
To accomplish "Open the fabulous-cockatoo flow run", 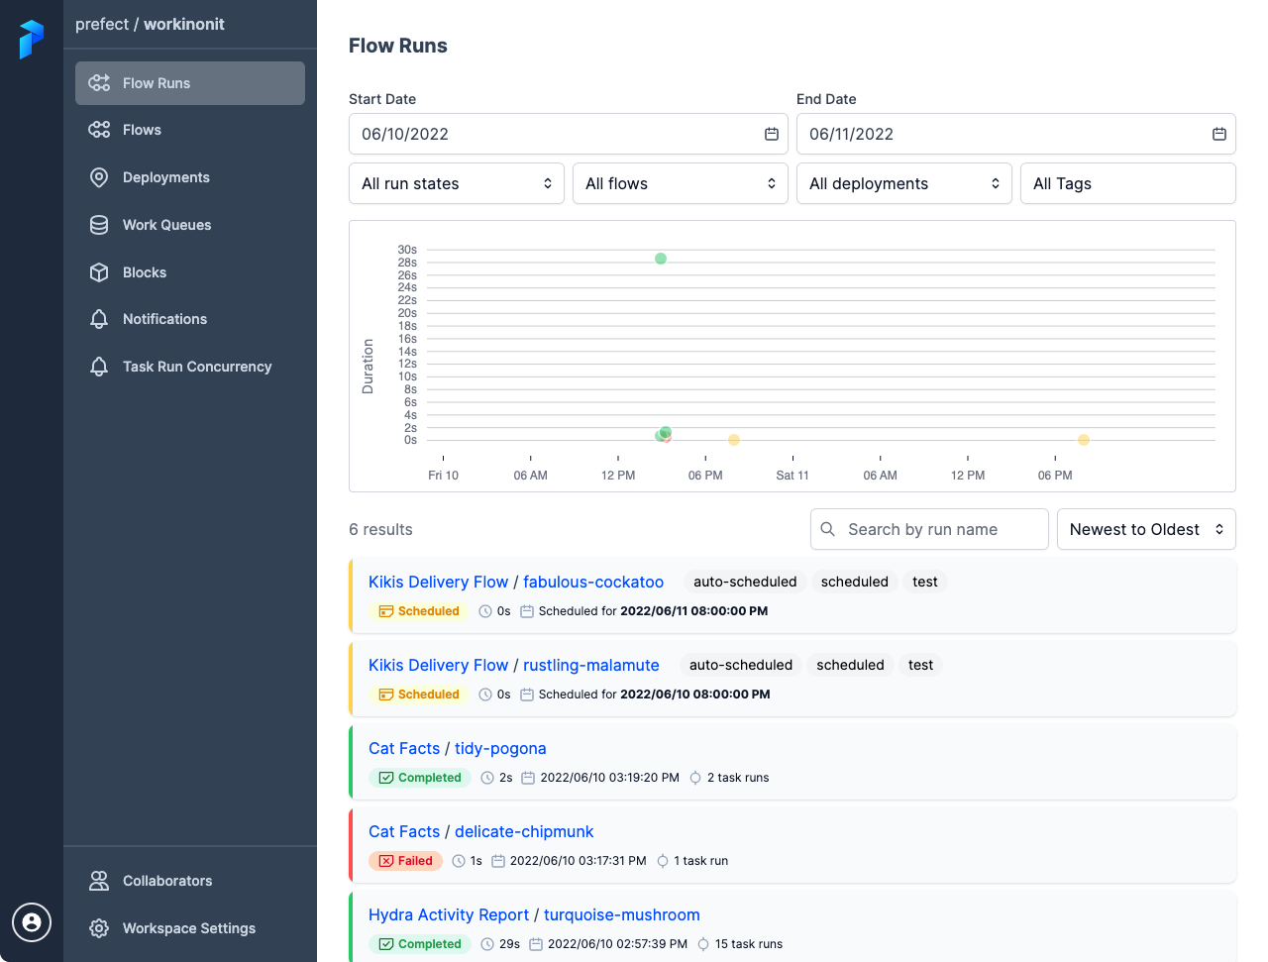I will tap(593, 582).
